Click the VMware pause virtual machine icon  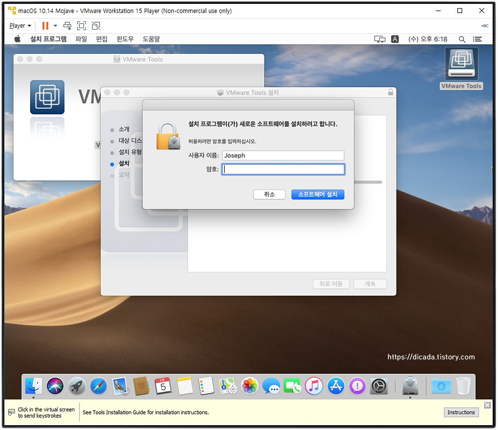(46, 26)
